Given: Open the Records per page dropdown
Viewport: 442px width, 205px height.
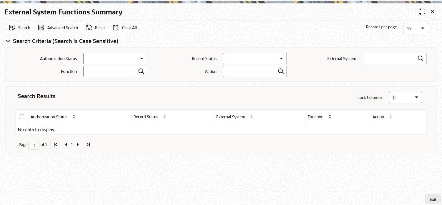Looking at the screenshot, I should (x=416, y=29).
